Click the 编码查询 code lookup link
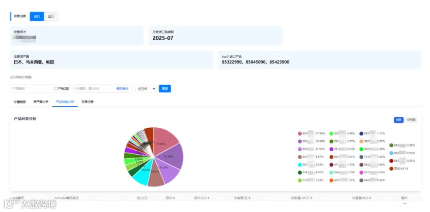Image resolution: width=430 pixels, height=212 pixels. (122, 89)
